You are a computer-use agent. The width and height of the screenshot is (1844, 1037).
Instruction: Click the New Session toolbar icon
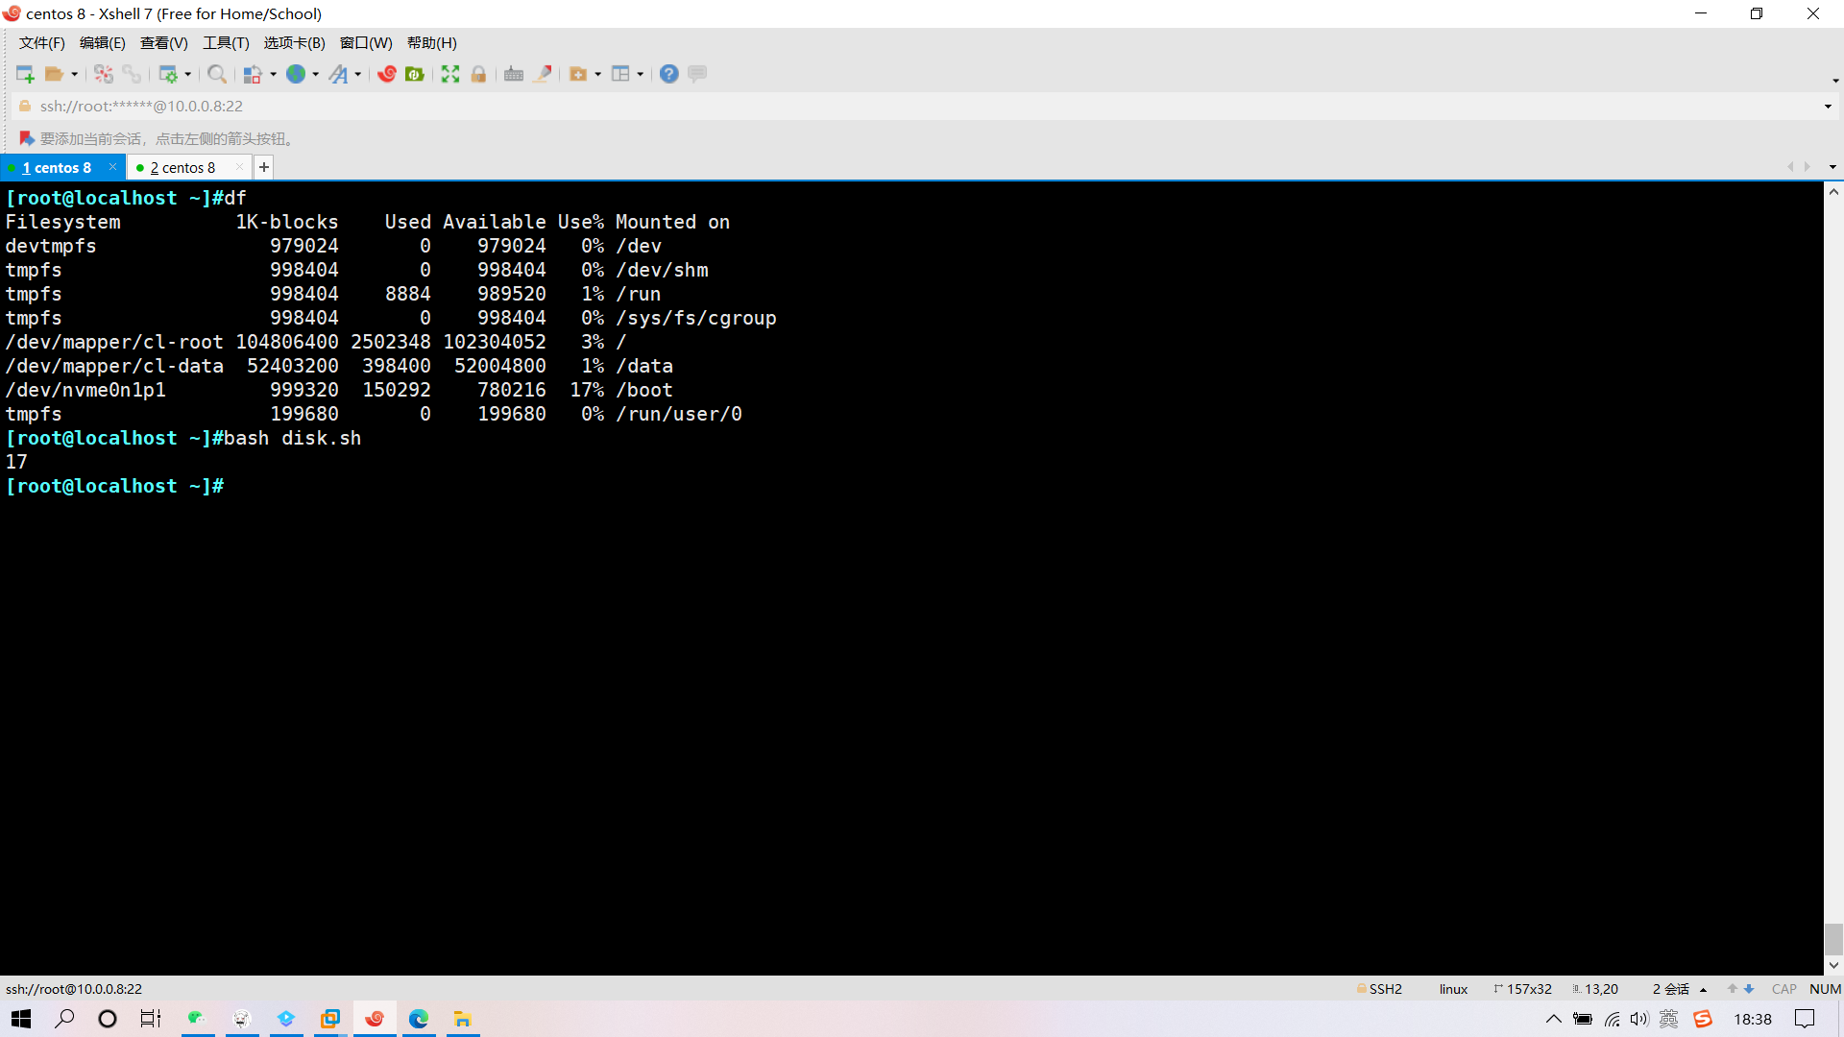pos(25,74)
